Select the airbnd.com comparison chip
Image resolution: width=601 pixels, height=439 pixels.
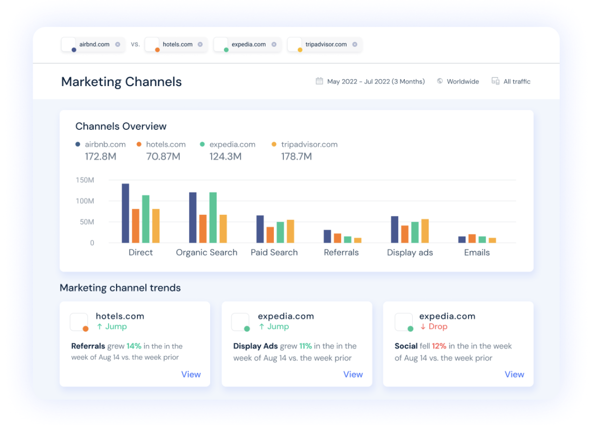93,45
